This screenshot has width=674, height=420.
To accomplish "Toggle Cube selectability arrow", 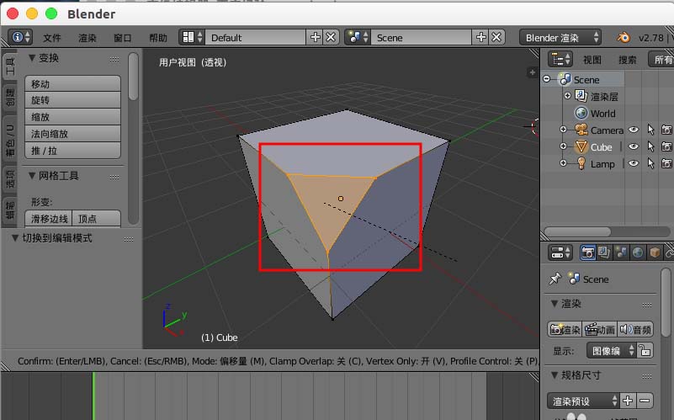I will pyautogui.click(x=650, y=146).
